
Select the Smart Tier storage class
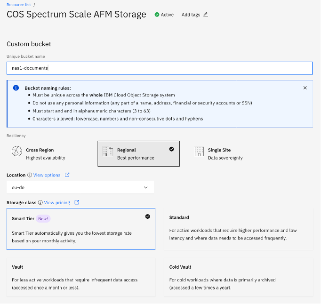click(x=81, y=229)
